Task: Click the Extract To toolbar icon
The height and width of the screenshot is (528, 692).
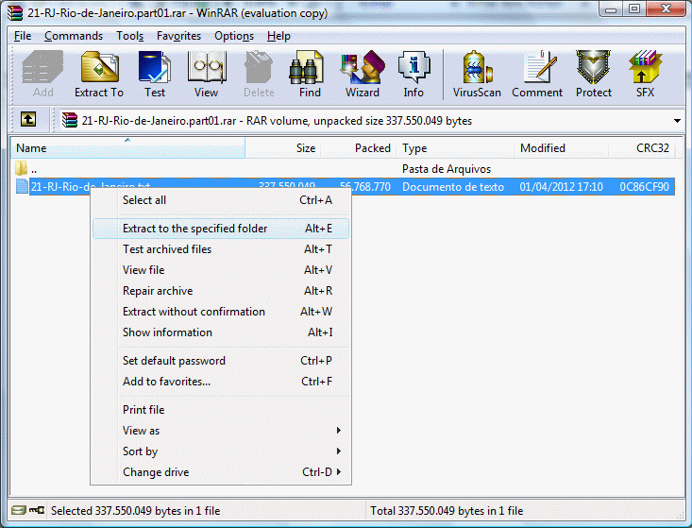Action: (x=99, y=75)
